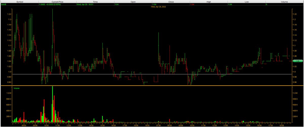
Task: Click the white horizontal line near 0.99
Action: (x=152, y=74)
